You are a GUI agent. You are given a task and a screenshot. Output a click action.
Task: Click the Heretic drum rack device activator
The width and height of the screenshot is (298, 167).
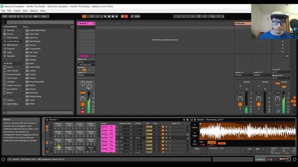47,120
